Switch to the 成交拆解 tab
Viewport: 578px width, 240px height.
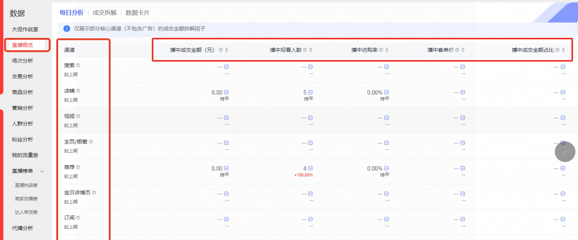104,13
